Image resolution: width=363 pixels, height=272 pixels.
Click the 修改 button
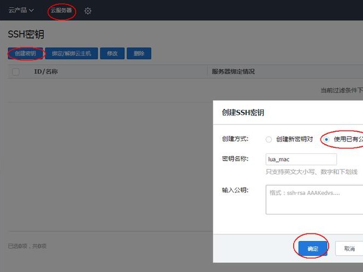click(112, 53)
